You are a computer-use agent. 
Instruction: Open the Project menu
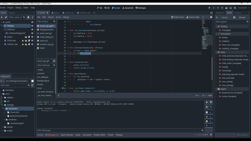[x=11, y=8]
